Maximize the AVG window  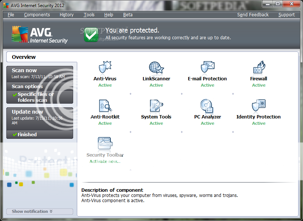tap(278, 4)
